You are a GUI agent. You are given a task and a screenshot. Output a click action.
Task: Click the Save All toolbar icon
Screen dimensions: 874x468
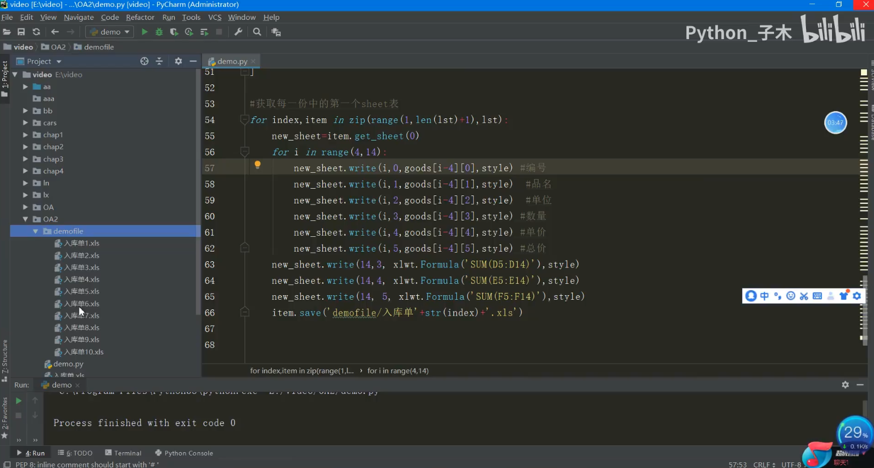click(21, 32)
